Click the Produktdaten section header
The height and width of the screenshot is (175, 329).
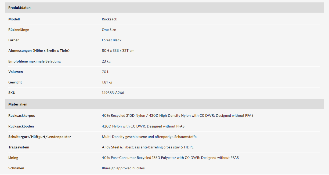coord(164,8)
